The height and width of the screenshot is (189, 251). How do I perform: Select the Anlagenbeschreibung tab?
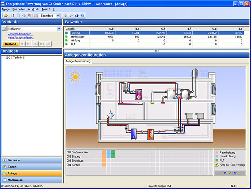(78, 62)
